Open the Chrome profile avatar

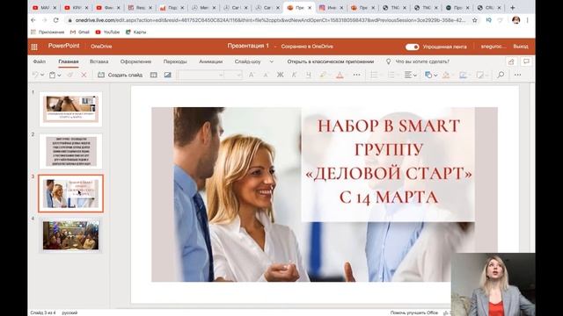click(x=516, y=20)
